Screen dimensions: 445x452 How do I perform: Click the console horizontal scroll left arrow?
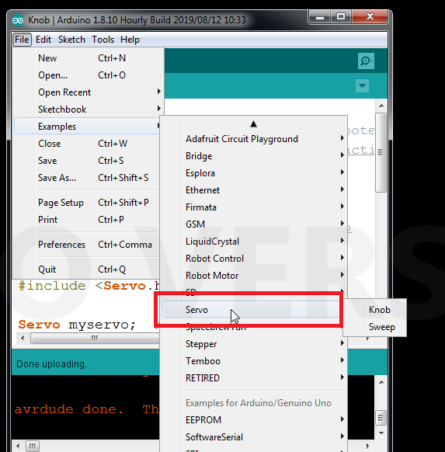(18, 447)
